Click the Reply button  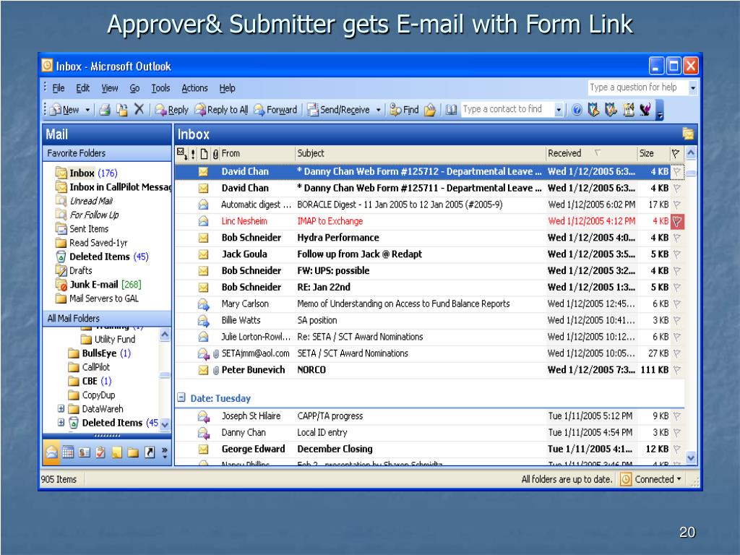tap(172, 110)
